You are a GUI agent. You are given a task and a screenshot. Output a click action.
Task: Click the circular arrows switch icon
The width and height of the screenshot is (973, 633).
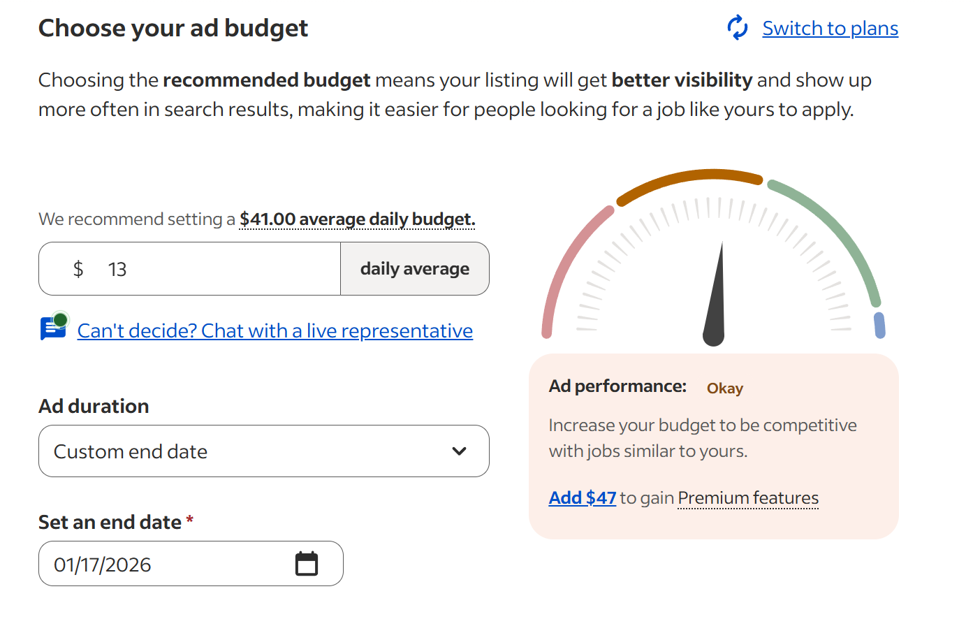pos(738,28)
